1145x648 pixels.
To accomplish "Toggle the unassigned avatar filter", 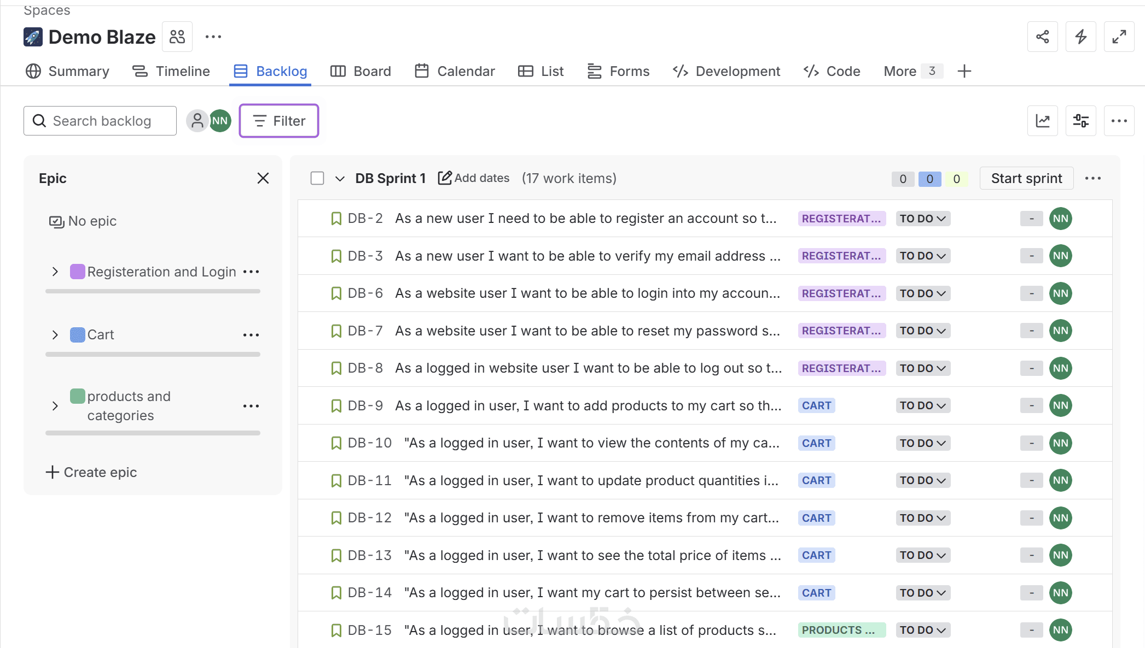I will point(197,121).
